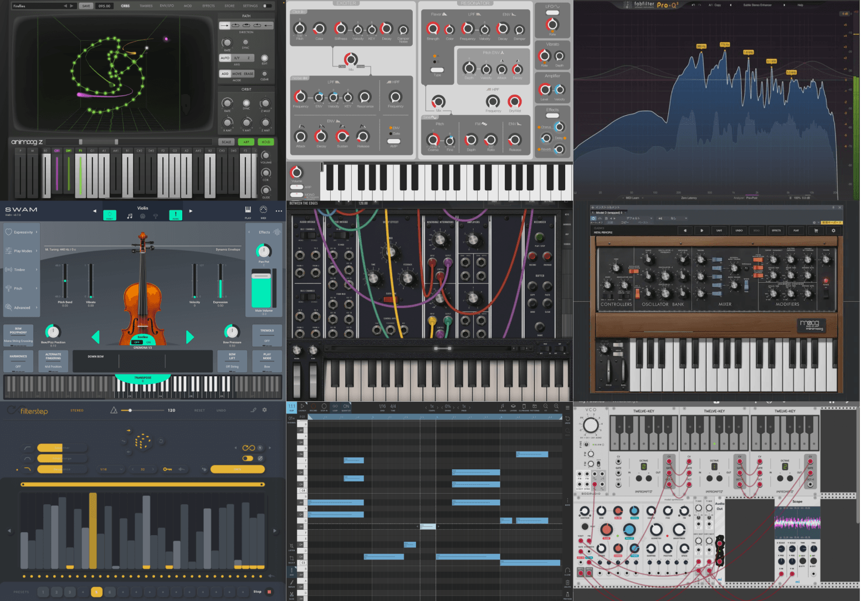Click Filterstep infinity loop icon
This screenshot has height=601, width=861.
(249, 448)
